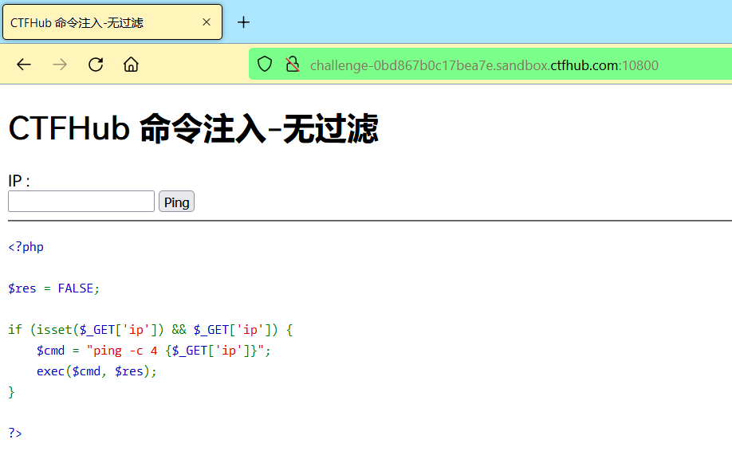
Task: Click the 'exec($cmd, $res);' line
Action: (96, 371)
